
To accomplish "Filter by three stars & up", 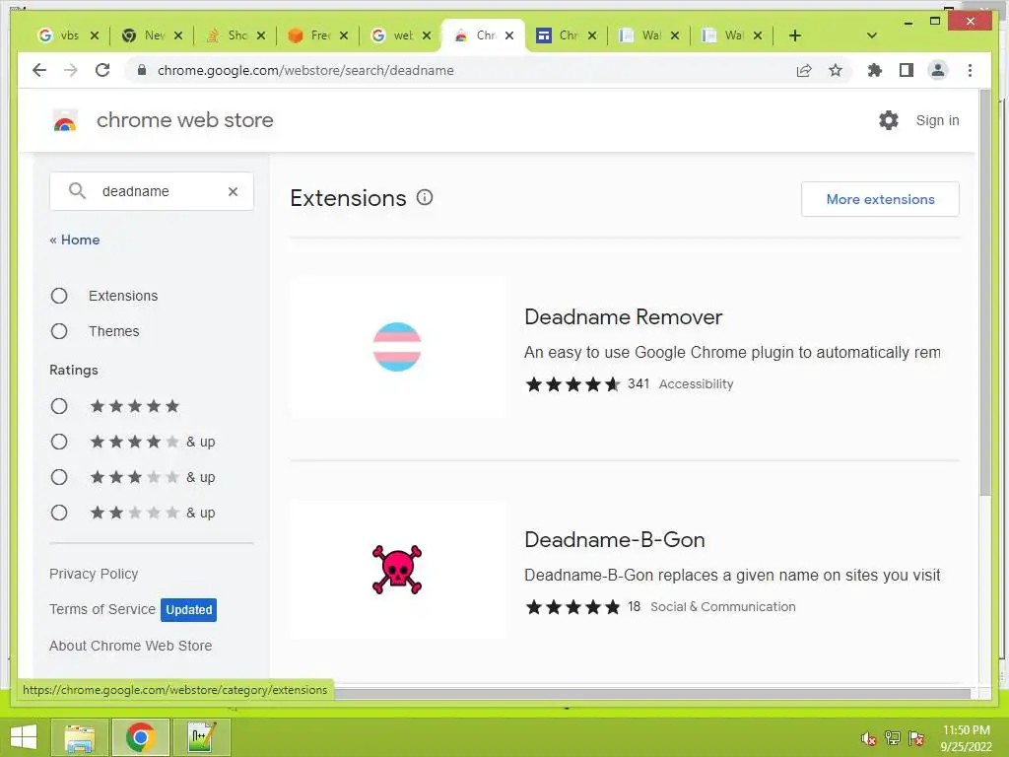I will (59, 477).
